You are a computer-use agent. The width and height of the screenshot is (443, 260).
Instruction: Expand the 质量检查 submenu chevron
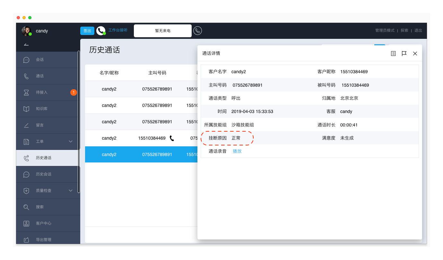pos(71,191)
